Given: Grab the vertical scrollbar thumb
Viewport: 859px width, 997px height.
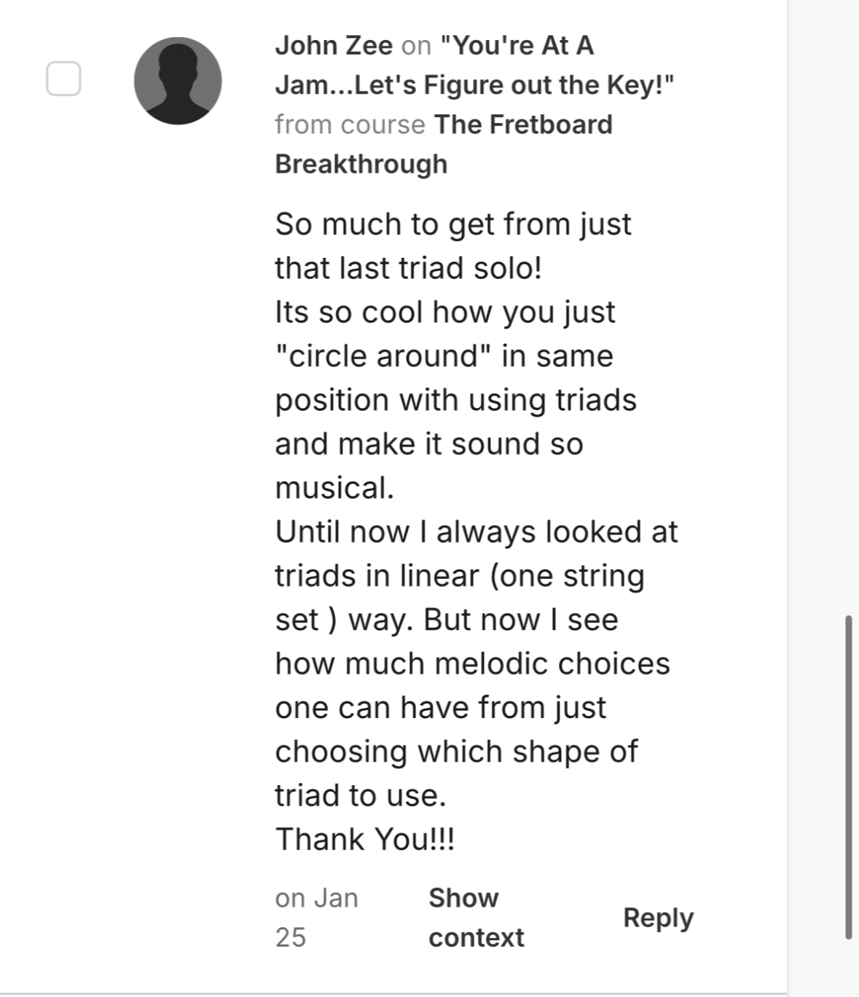Looking at the screenshot, I should coord(848,777).
